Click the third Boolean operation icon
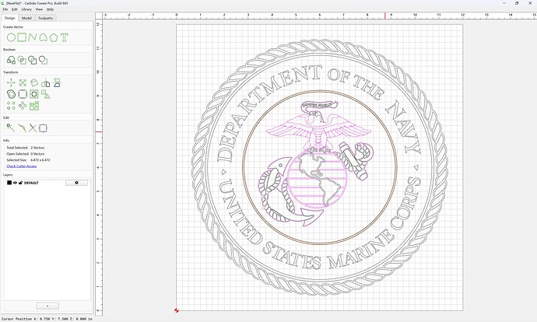 click(33, 60)
